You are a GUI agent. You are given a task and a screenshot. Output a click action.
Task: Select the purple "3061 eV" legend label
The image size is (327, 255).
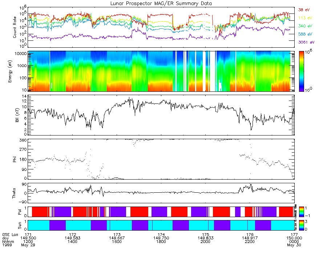click(306, 42)
